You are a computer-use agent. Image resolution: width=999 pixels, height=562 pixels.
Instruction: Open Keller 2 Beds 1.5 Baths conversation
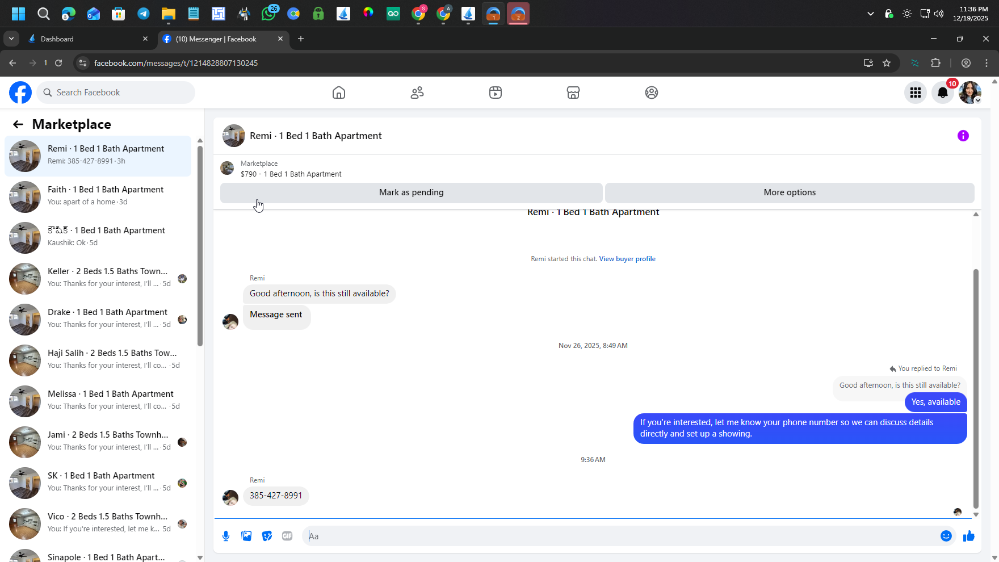click(x=98, y=279)
